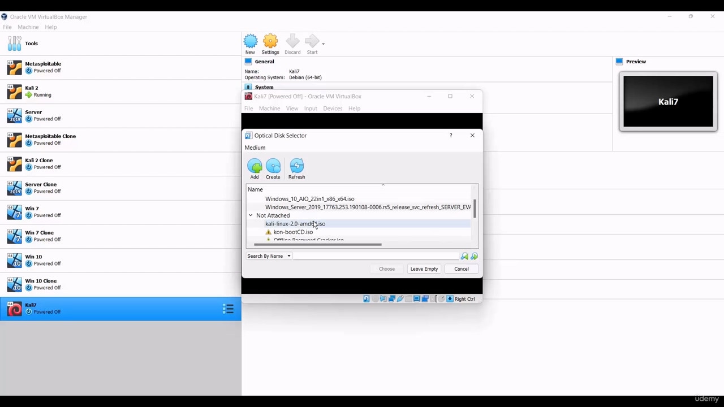Click the network status bar icon
Viewport: 724px width, 407px height.
click(x=391, y=299)
